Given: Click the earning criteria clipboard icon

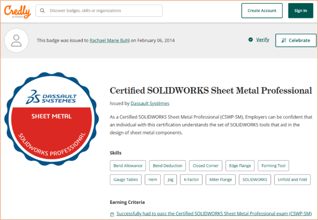Looking at the screenshot, I should [112, 214].
